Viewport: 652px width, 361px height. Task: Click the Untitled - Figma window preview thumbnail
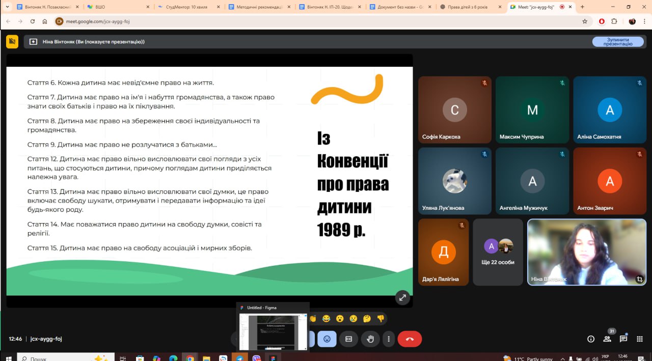coord(273,331)
